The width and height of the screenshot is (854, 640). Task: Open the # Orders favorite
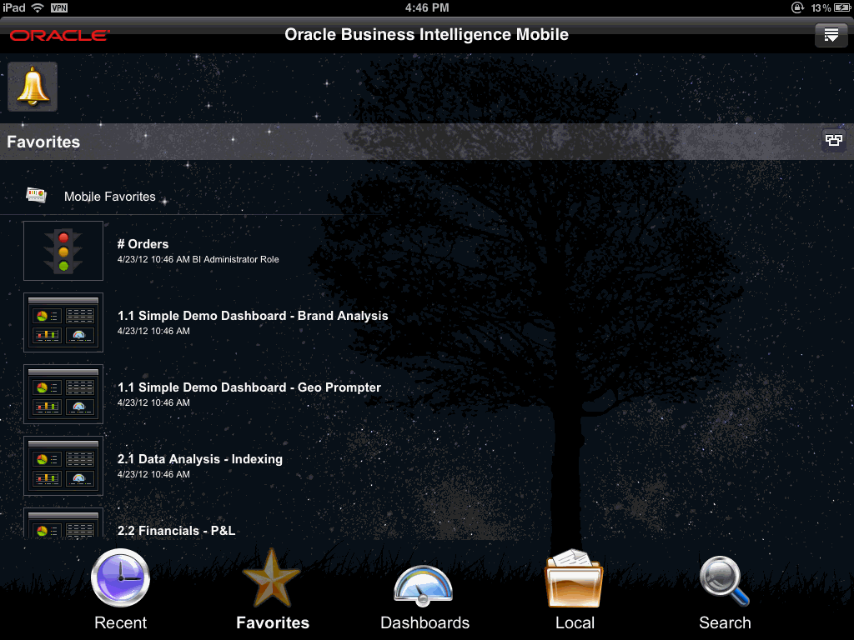point(143,244)
